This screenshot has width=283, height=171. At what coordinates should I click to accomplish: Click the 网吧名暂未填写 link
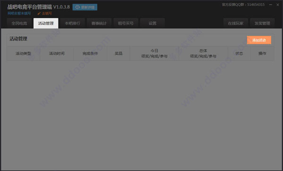pos(19,13)
